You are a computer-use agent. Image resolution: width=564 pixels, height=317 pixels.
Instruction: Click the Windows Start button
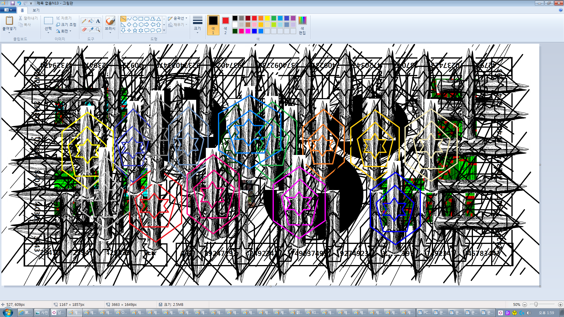point(8,312)
